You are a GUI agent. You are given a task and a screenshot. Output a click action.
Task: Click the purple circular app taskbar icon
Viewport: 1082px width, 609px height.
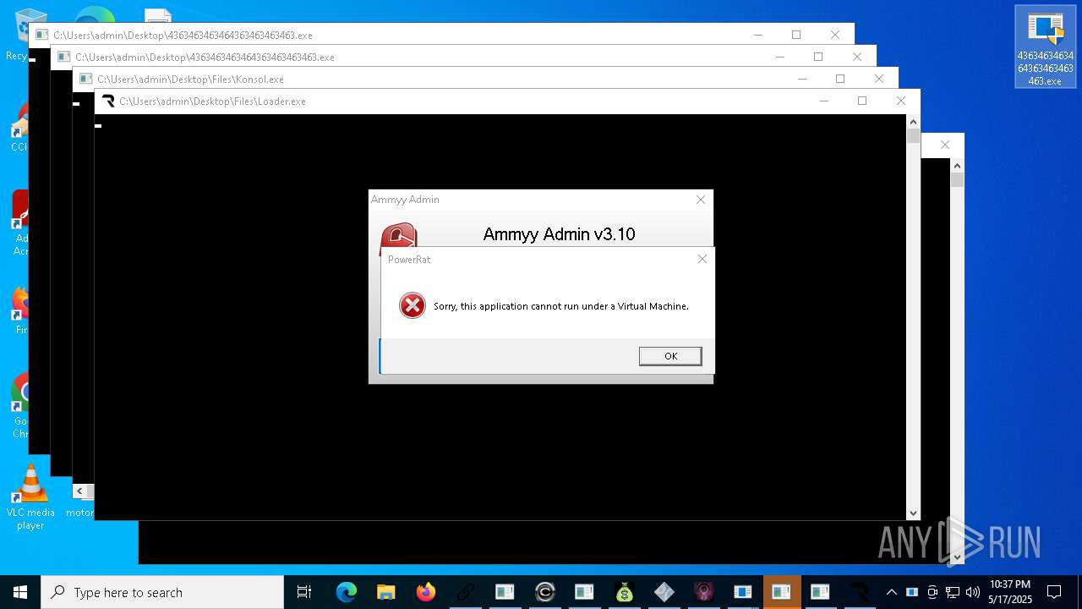point(703,592)
